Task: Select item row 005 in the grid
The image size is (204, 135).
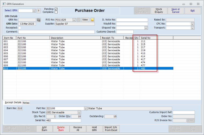Action: pos(88,54)
